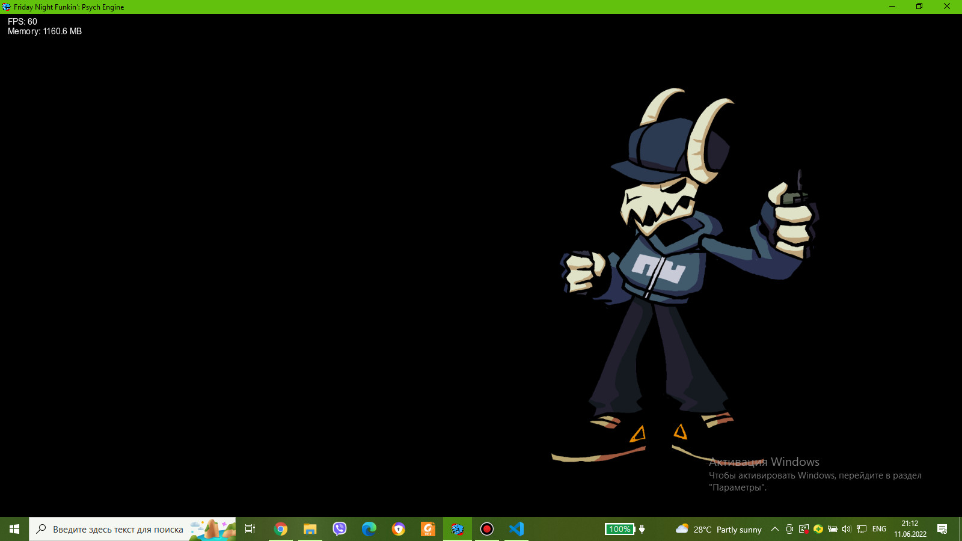Launch Visual Studio Code
The image size is (962, 541).
[516, 529]
